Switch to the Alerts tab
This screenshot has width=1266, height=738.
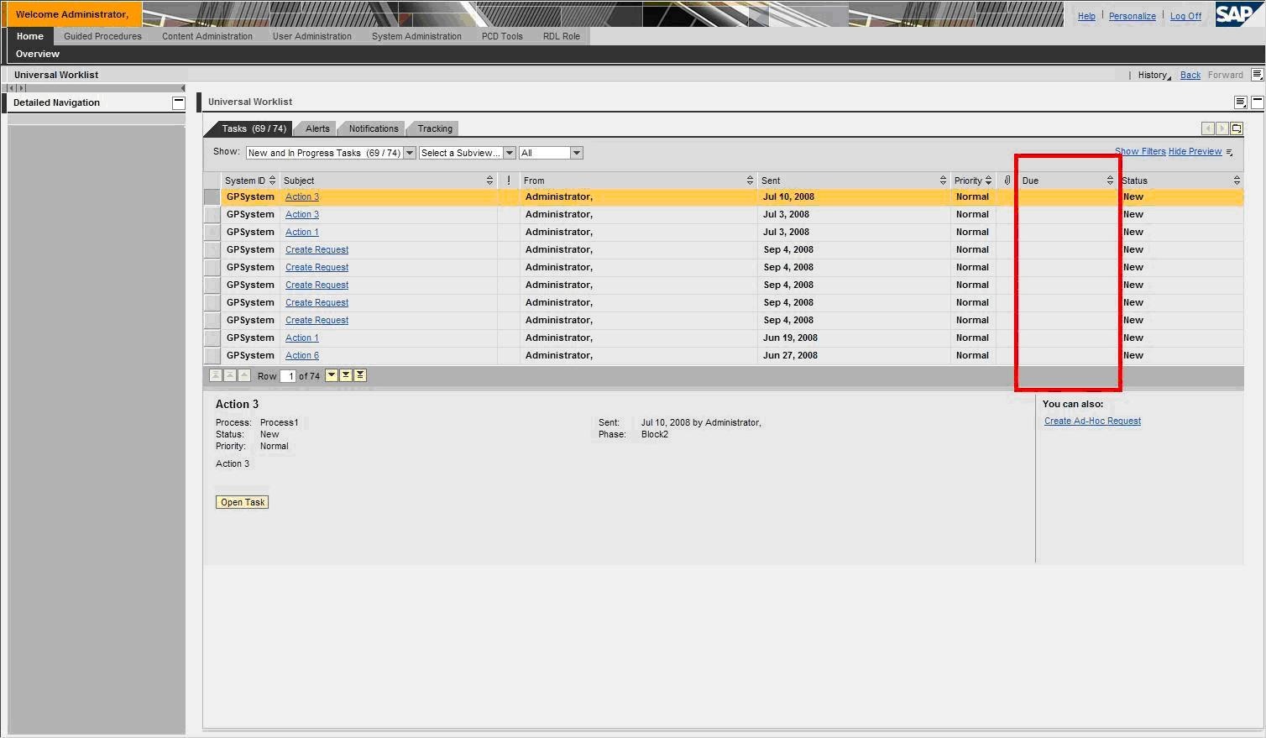pos(317,128)
